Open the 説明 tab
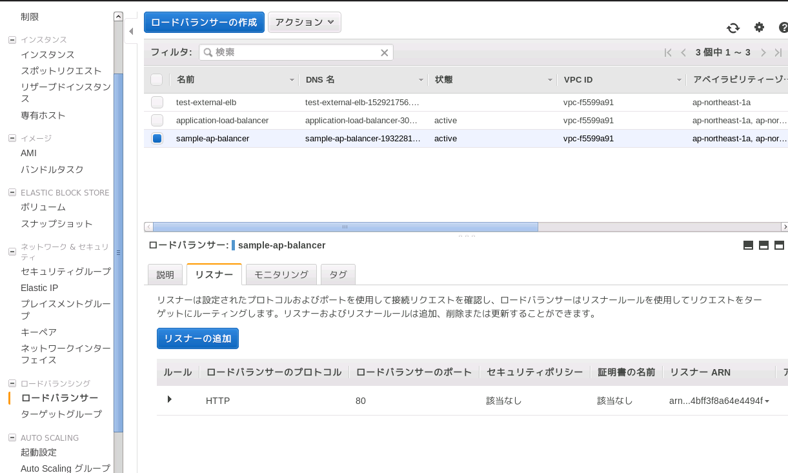 click(x=165, y=274)
